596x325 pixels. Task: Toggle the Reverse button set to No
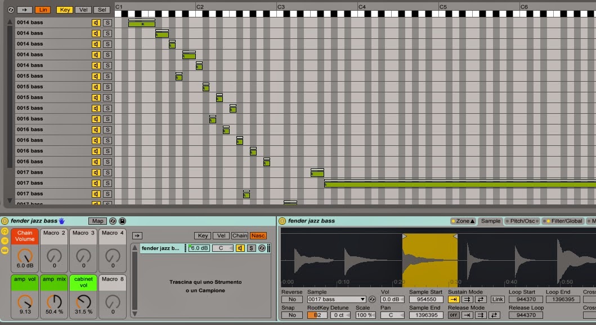(x=292, y=300)
